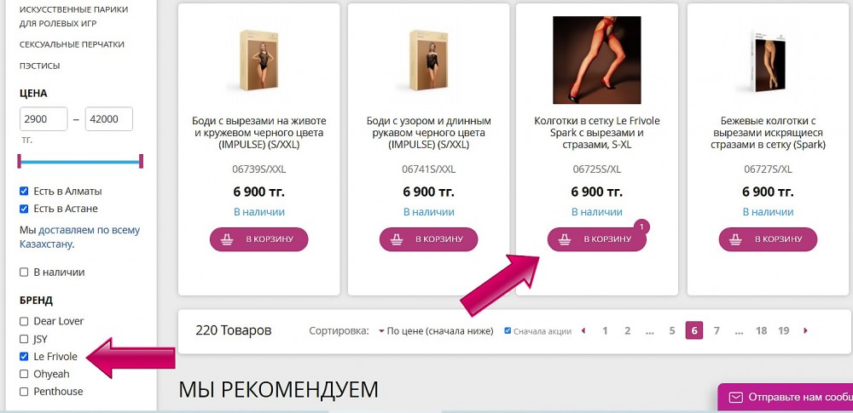The image size is (853, 413).
Task: Click the previous page arrow in pagination
Action: [x=583, y=330]
